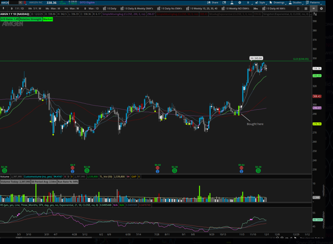This screenshot has width=333, height=244.
Task: Click the Run Rate %: 94% label
Action: click(x=68, y=182)
